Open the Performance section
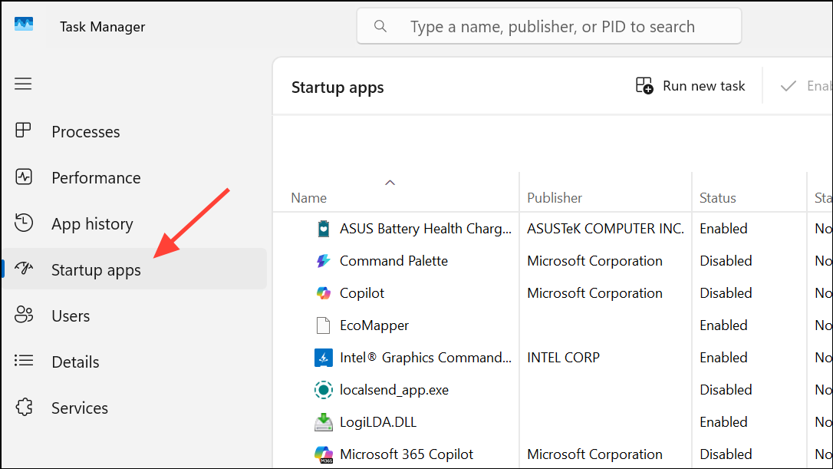This screenshot has width=833, height=469. click(95, 177)
